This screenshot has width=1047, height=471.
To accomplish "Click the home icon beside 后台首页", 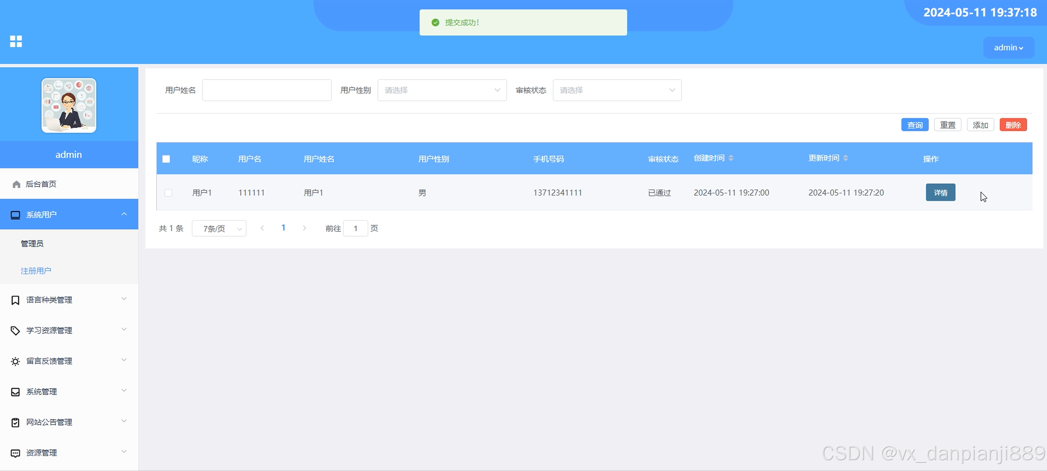I will 16,184.
